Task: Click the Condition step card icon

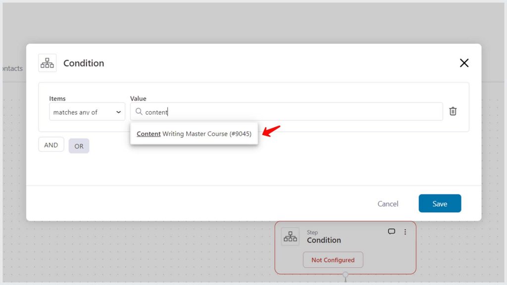Action: [x=290, y=237]
